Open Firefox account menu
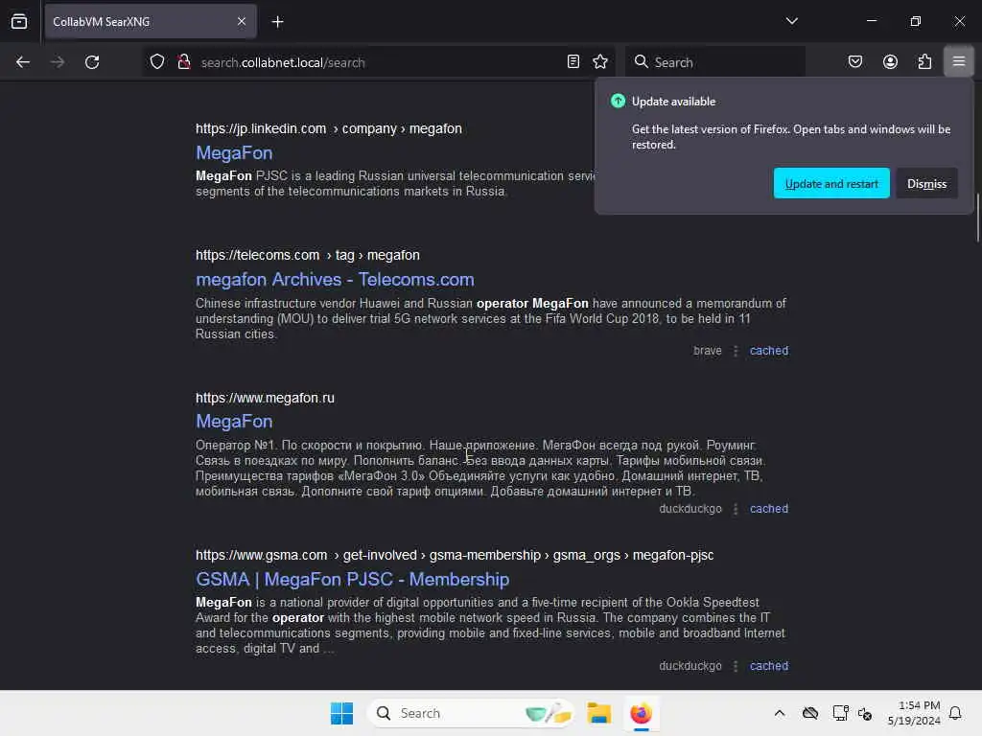 point(890,61)
